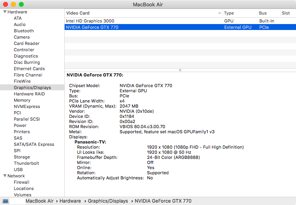Click the ROM Revision VBIOS value
This screenshot has width=296, height=205.
point(142,127)
